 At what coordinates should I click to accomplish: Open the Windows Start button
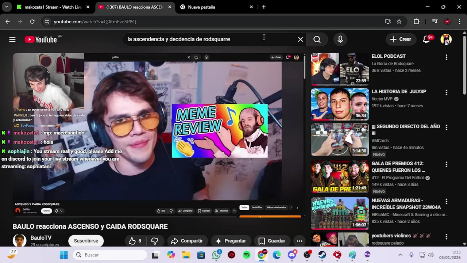point(63,255)
